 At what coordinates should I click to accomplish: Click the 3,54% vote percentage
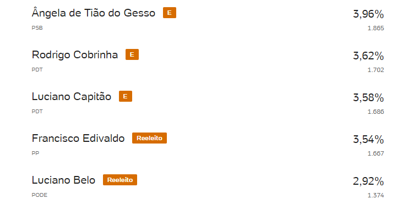(x=368, y=140)
